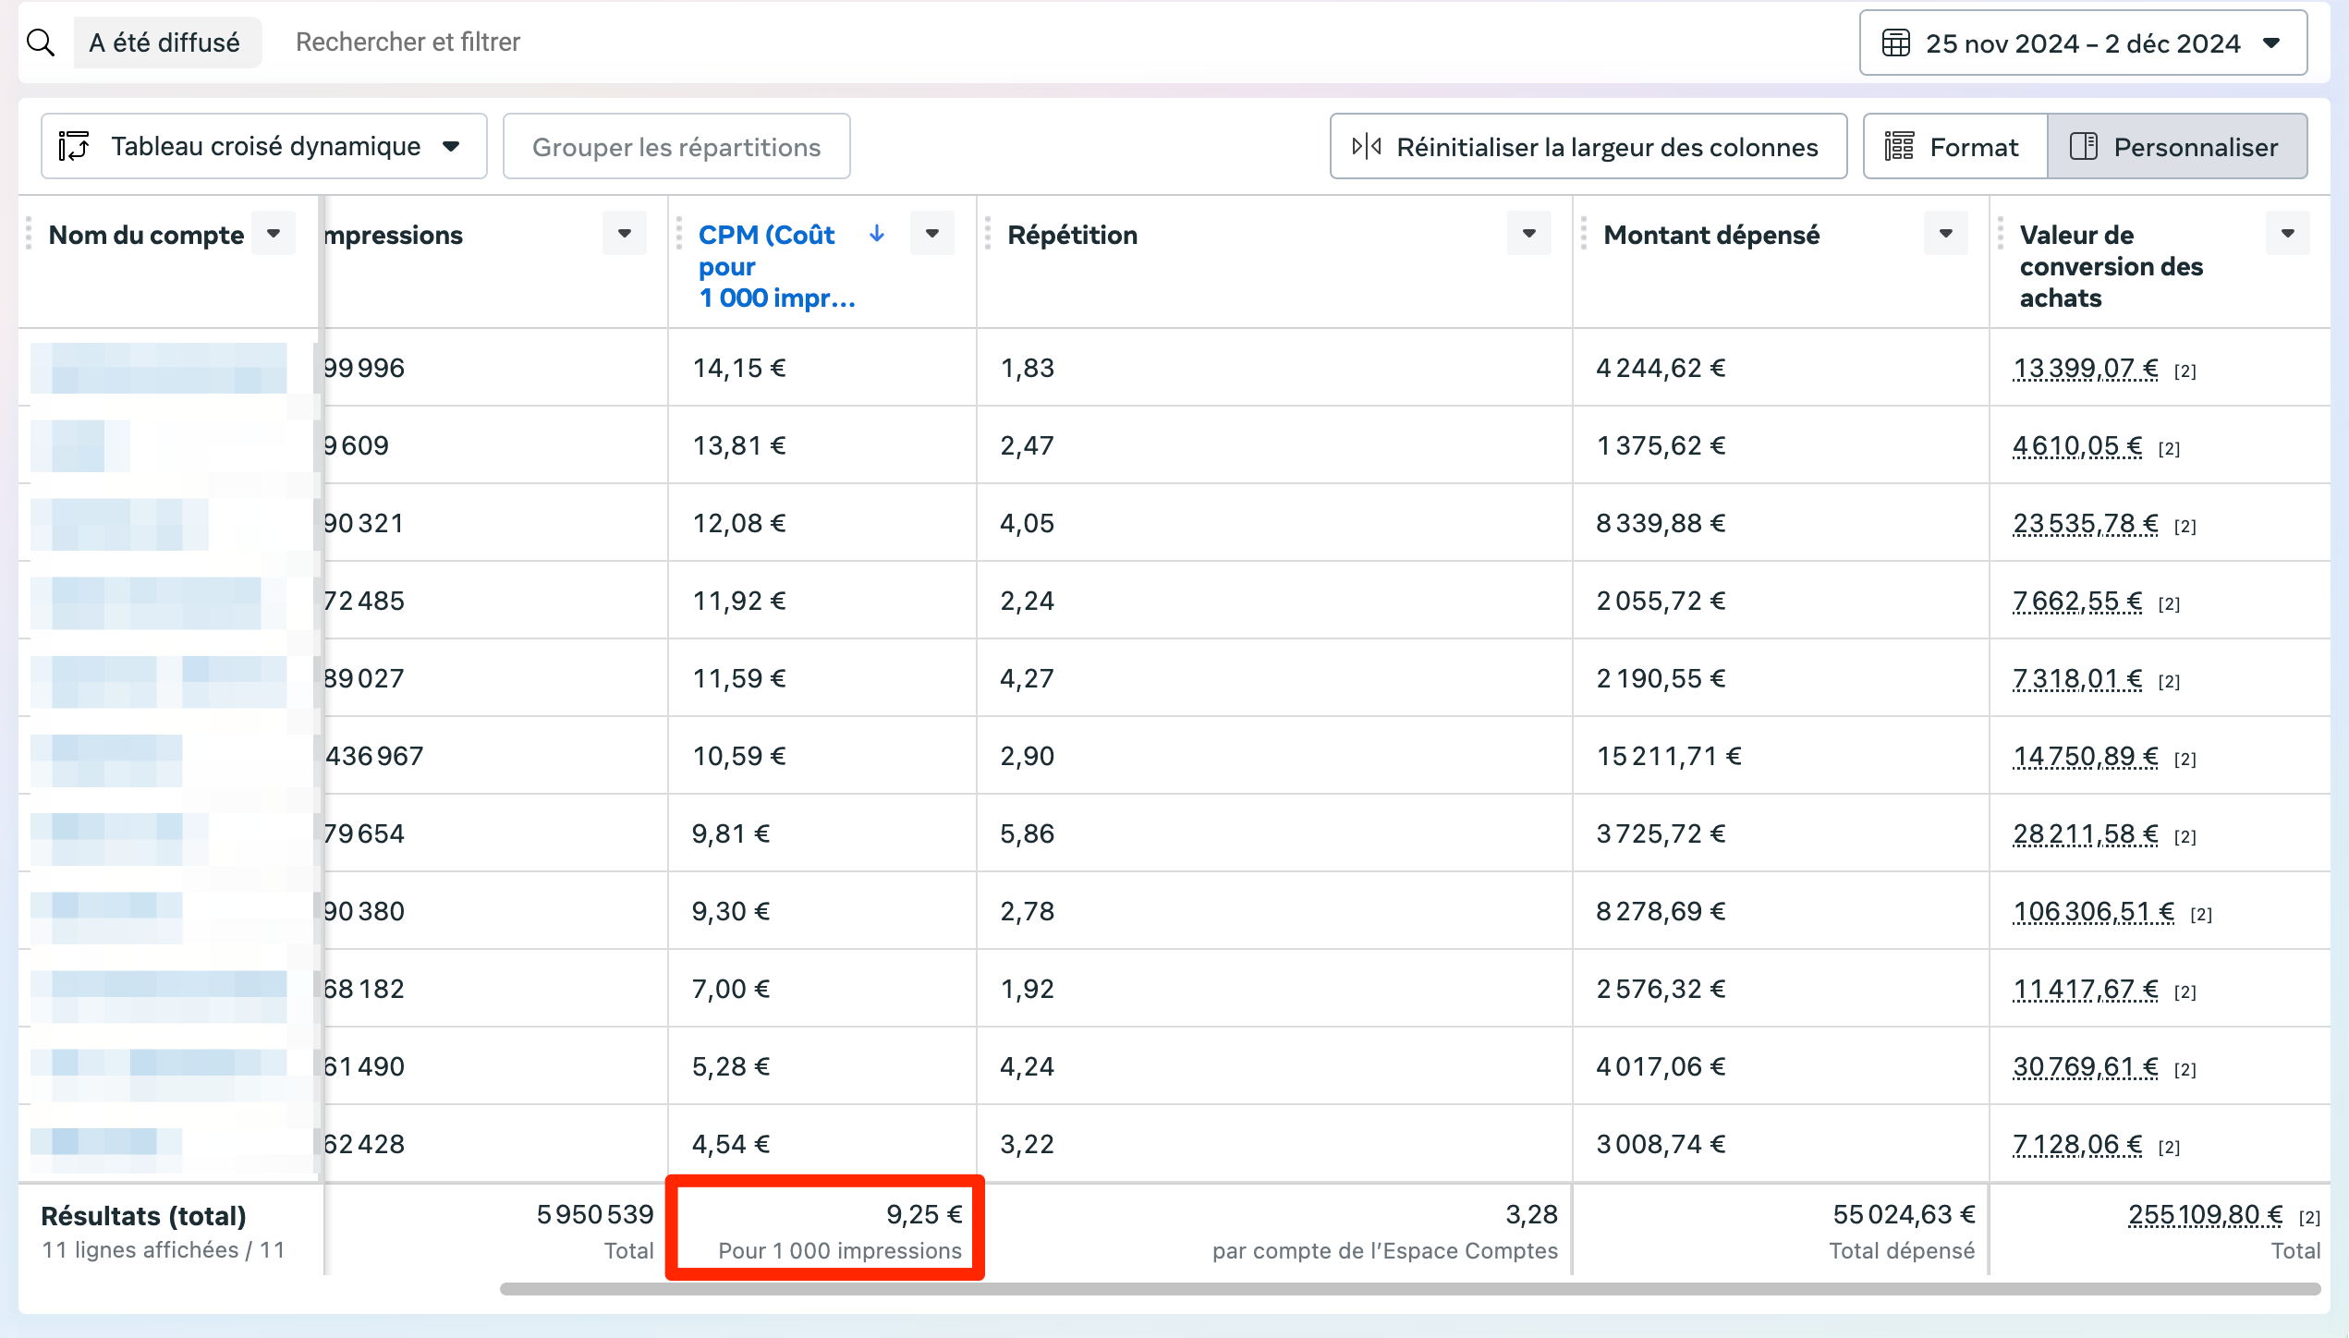The height and width of the screenshot is (1338, 2349).
Task: Click the Rechercher et filtrer field
Action: [x=408, y=43]
